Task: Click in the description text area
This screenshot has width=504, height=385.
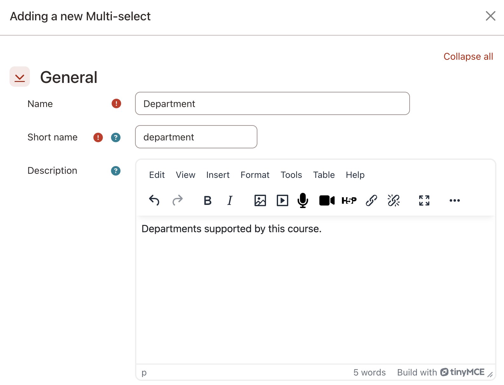Action: click(316, 290)
